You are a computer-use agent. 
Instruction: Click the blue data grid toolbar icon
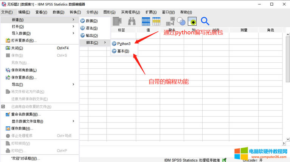click(x=146, y=22)
